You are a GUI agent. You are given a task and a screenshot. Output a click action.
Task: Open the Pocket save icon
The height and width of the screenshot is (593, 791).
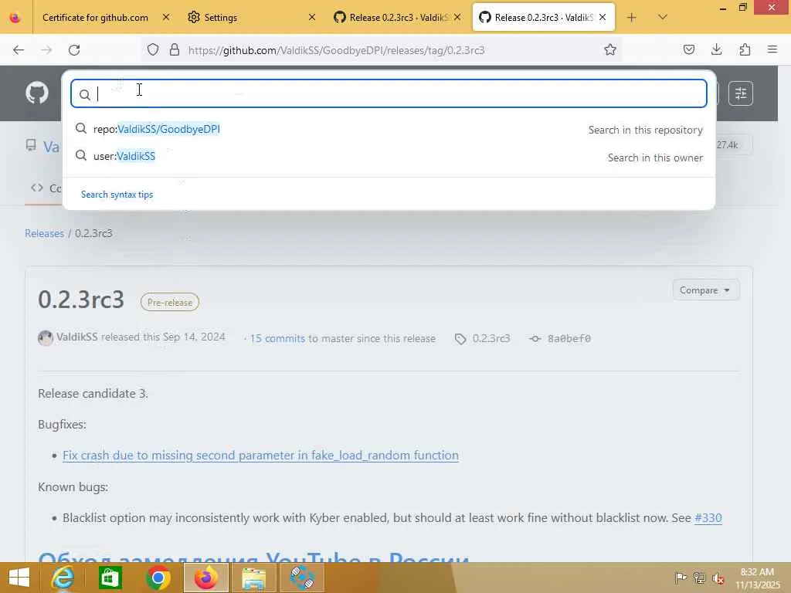coord(688,49)
